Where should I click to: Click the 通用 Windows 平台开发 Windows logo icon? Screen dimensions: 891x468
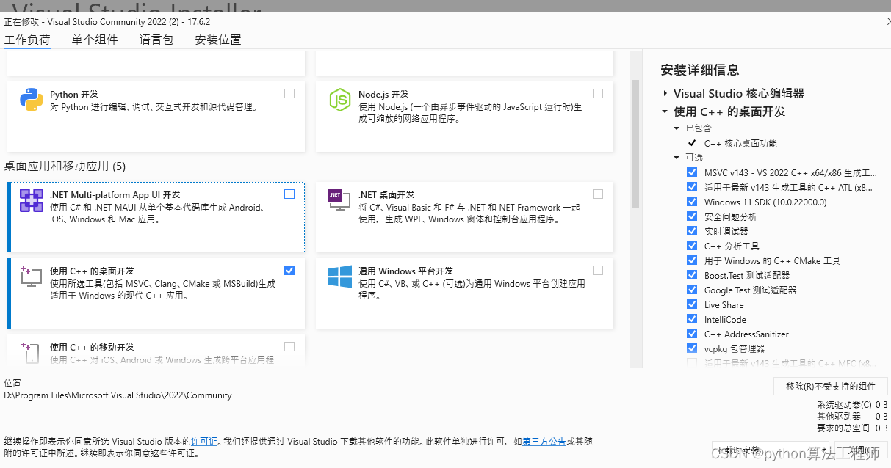pos(339,277)
